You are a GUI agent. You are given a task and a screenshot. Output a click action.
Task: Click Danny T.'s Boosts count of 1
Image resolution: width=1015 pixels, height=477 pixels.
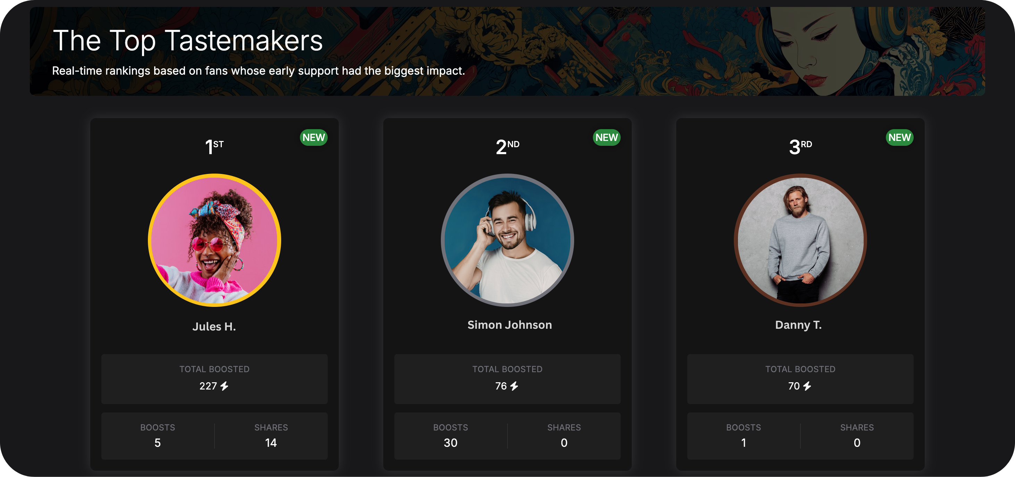pos(744,443)
